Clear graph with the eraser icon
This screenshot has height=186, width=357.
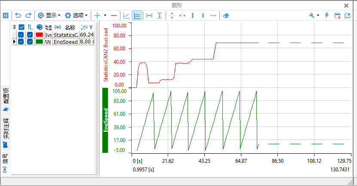tap(227, 15)
